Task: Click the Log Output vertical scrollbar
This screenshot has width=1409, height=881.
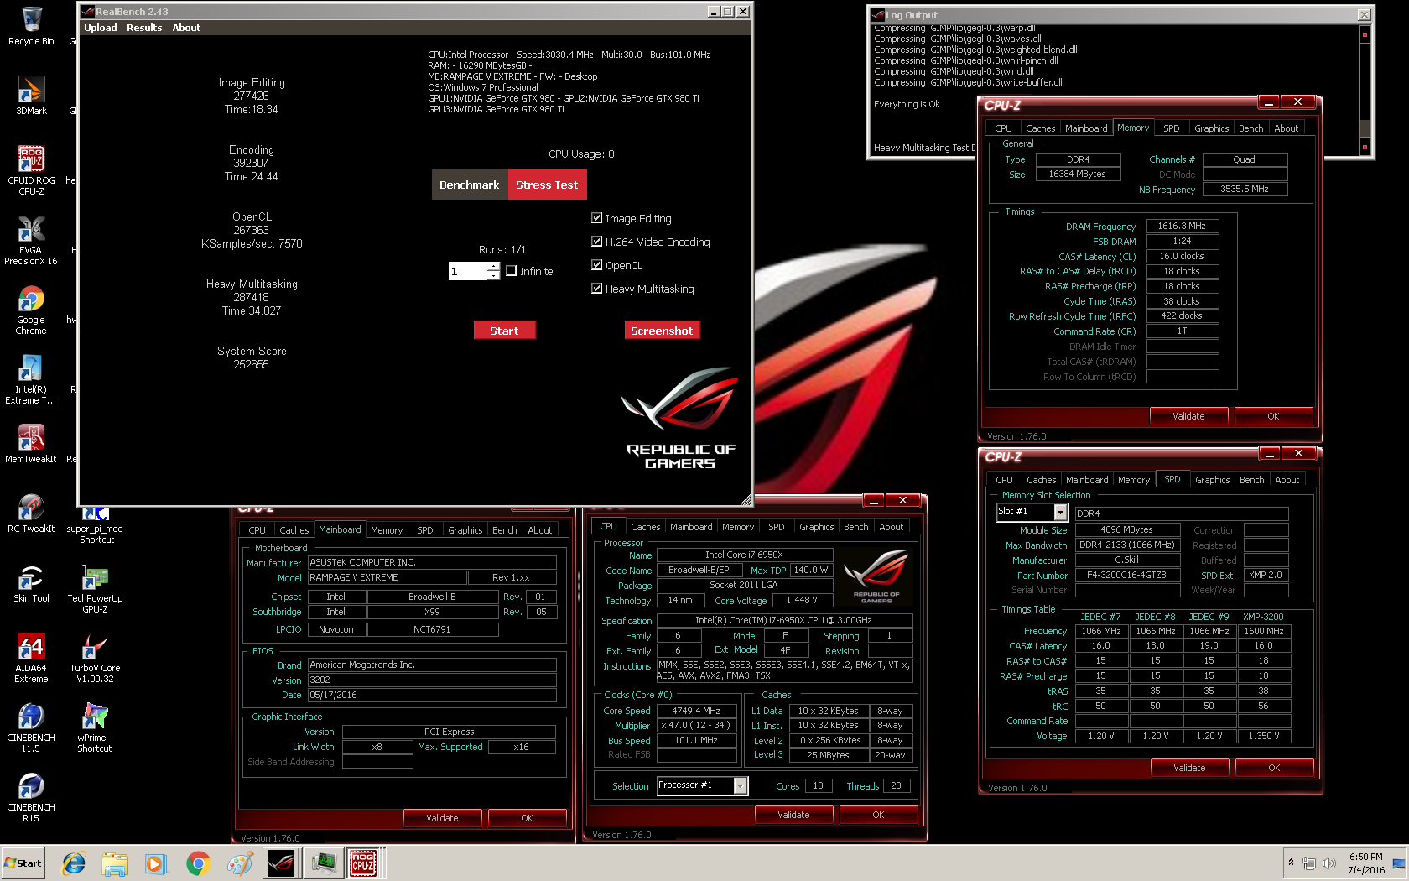Action: (x=1365, y=91)
